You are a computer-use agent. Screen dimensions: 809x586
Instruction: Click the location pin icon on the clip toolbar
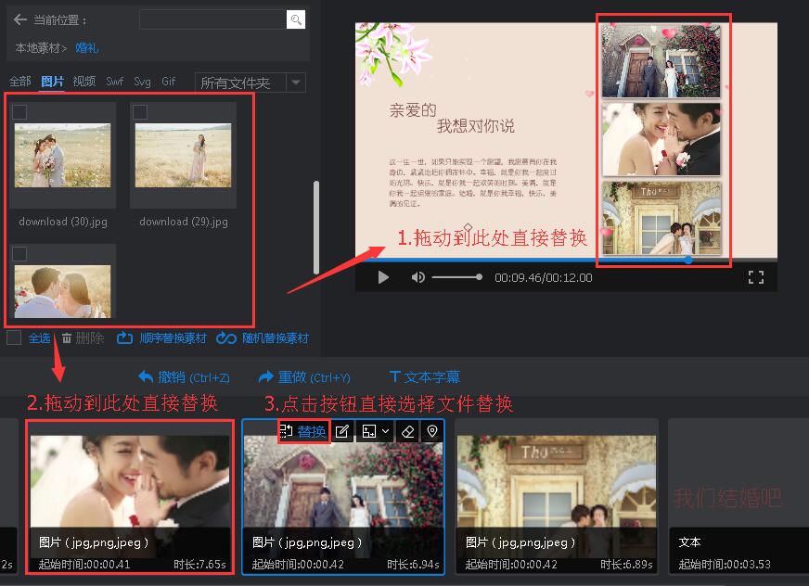pos(430,431)
